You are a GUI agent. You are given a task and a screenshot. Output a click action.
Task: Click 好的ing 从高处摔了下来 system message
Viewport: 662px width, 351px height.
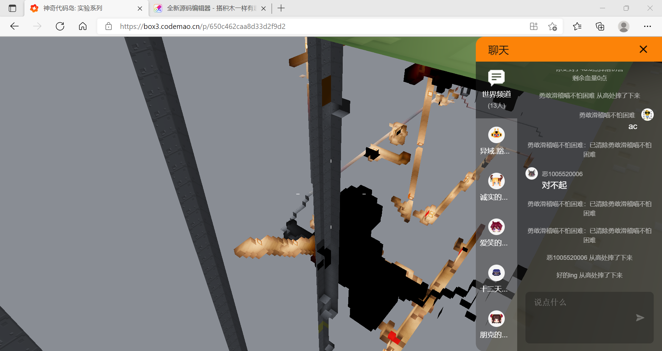pos(589,275)
